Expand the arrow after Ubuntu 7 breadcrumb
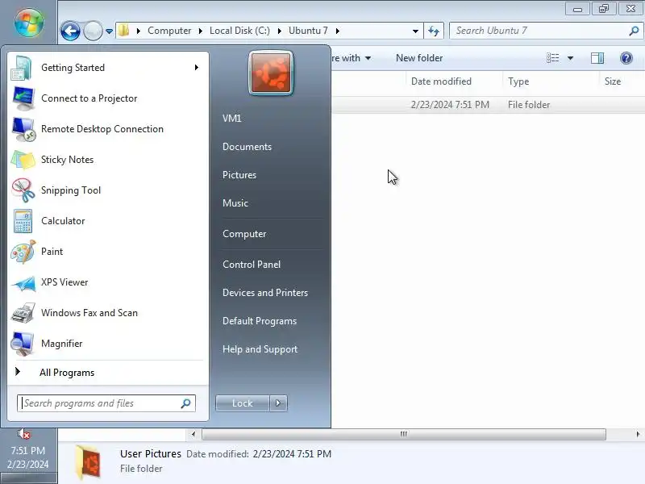The height and width of the screenshot is (484, 645). [338, 31]
